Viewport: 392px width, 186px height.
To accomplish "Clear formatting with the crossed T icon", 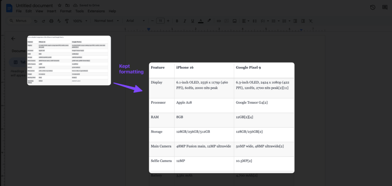I will [310, 21].
